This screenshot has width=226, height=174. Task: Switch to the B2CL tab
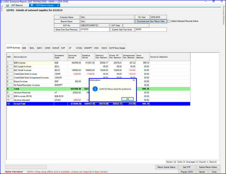(32, 48)
